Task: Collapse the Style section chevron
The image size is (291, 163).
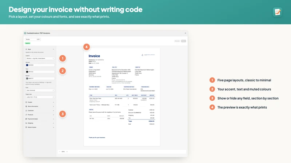Action: pos(53,49)
